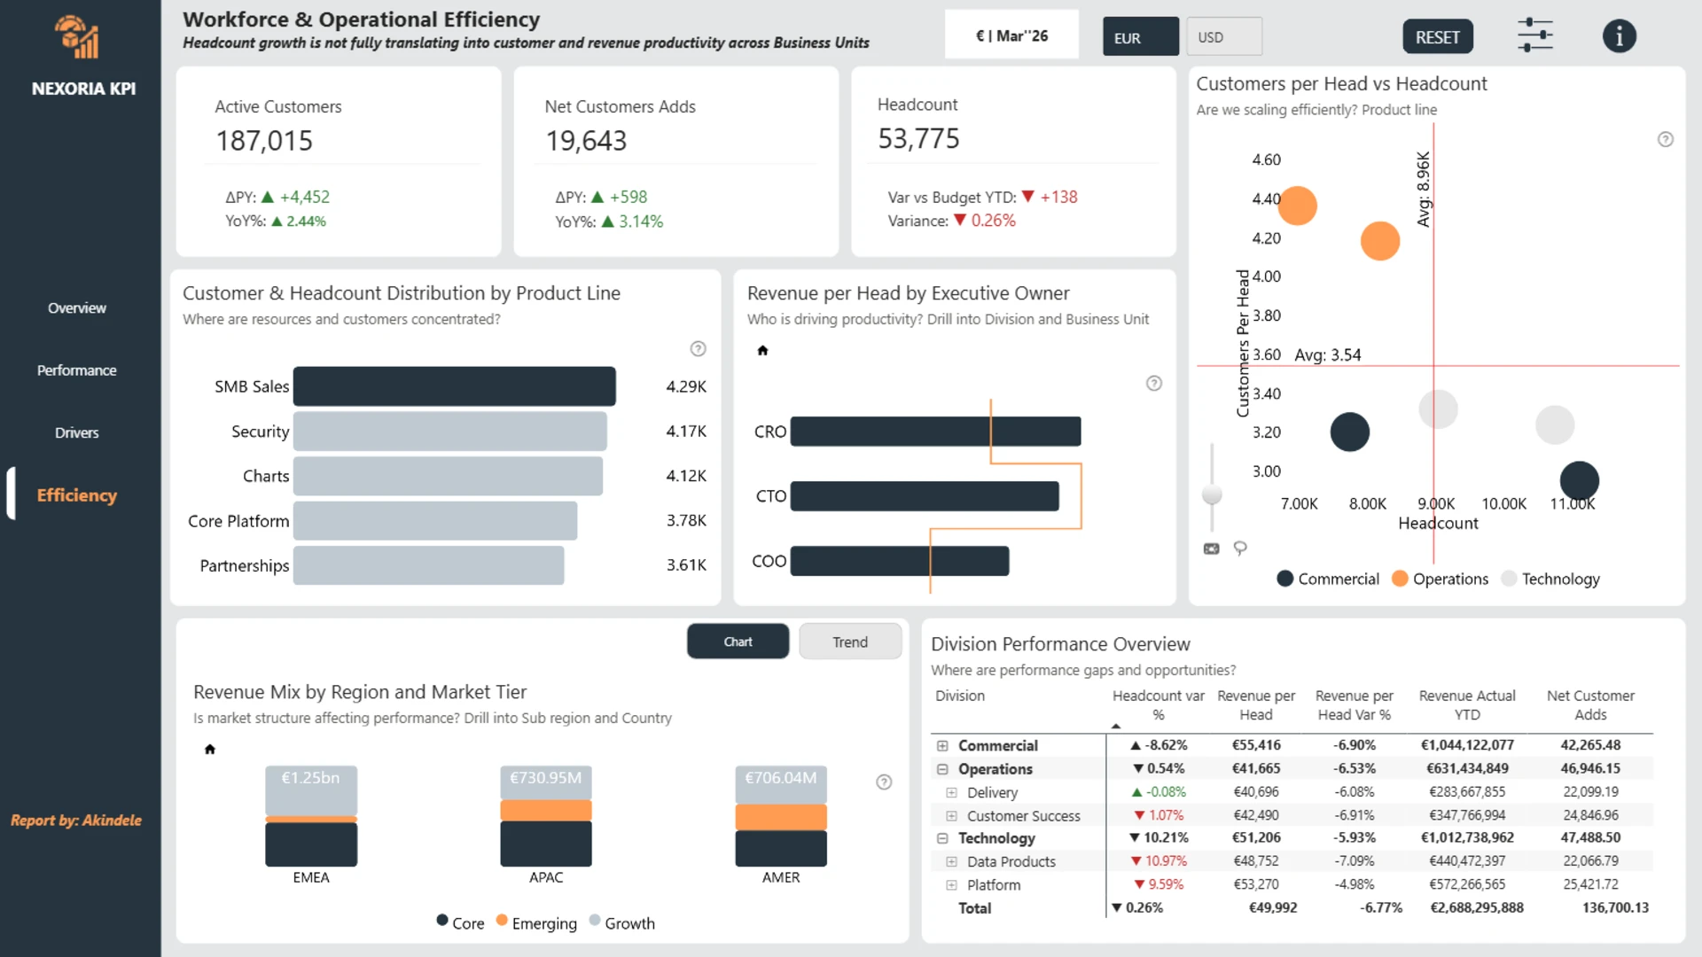Open the filter sliders panel icon
This screenshot has height=957, width=1702.
click(x=1534, y=35)
